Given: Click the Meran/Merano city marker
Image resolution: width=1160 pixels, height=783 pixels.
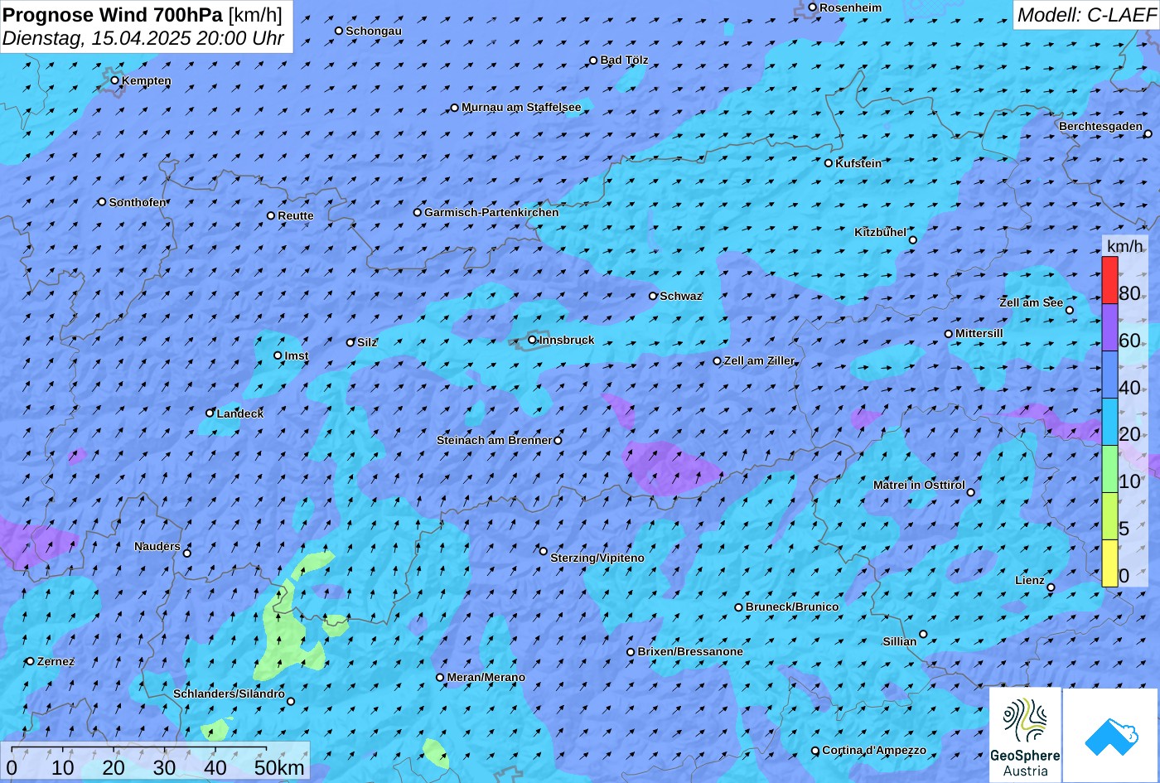Looking at the screenshot, I should [440, 677].
